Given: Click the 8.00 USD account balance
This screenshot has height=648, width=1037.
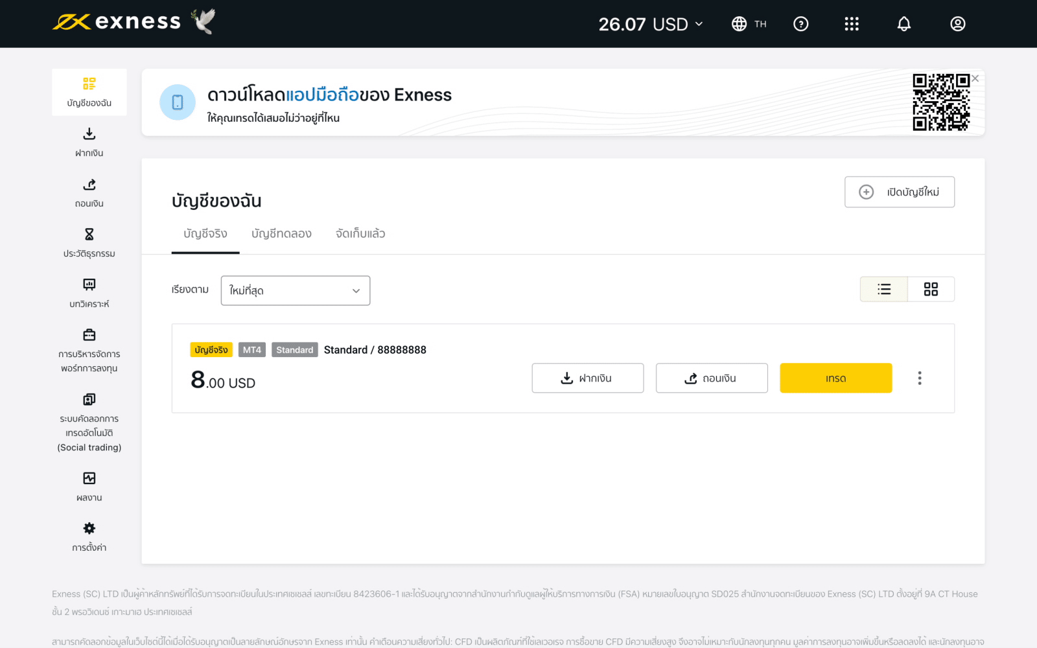Looking at the screenshot, I should [x=223, y=380].
